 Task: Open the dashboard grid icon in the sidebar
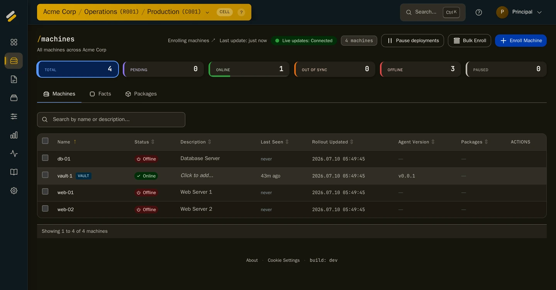pos(14,42)
